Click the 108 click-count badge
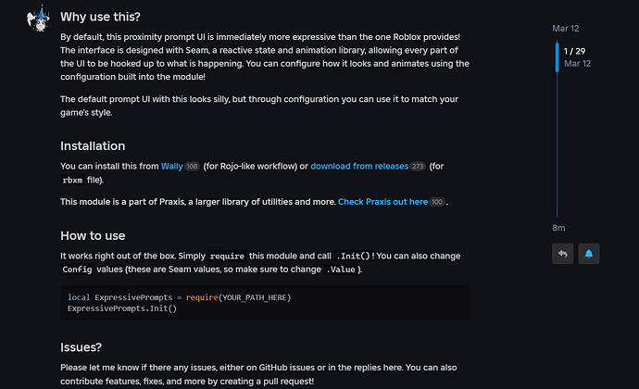Image resolution: width=639 pixels, height=389 pixels. click(193, 167)
